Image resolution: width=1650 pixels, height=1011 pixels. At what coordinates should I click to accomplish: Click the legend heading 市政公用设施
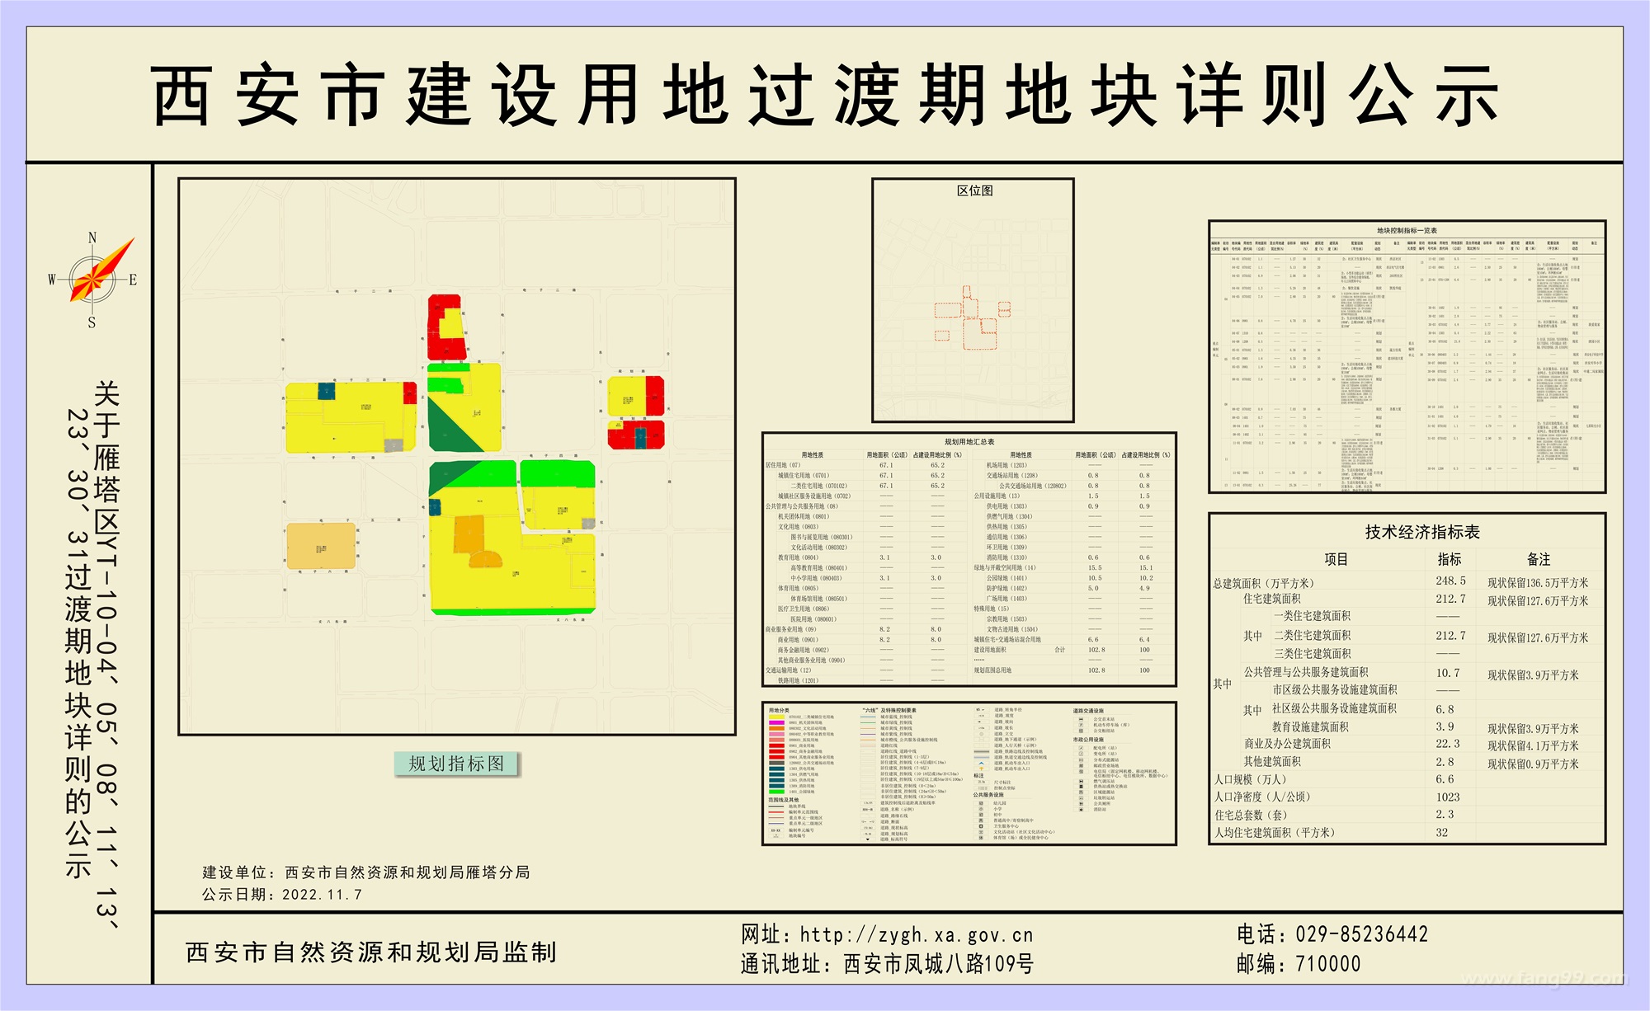pyautogui.click(x=1088, y=740)
